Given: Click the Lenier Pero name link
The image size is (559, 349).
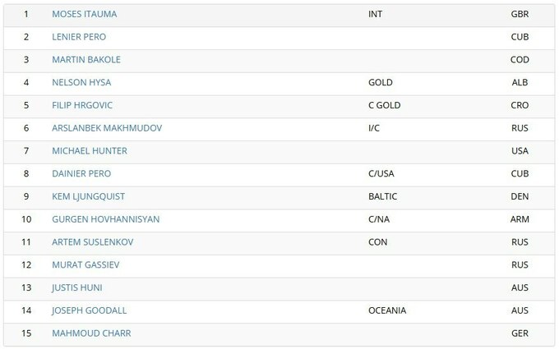Looking at the screenshot, I should point(79,37).
